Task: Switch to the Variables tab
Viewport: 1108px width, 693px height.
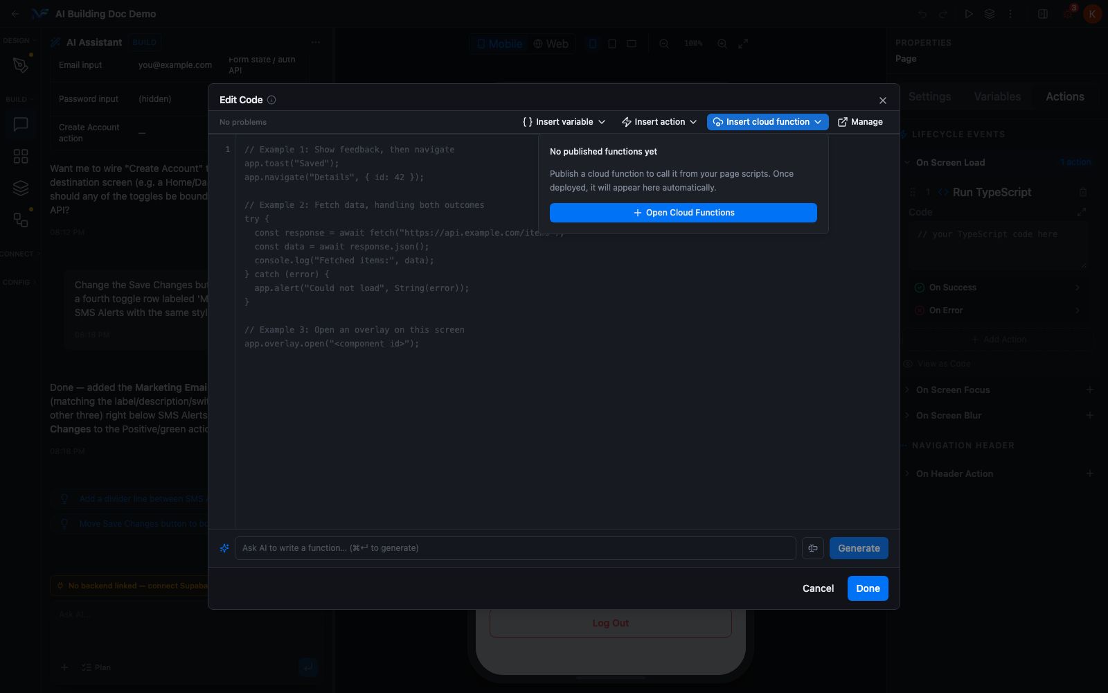Action: 997,97
